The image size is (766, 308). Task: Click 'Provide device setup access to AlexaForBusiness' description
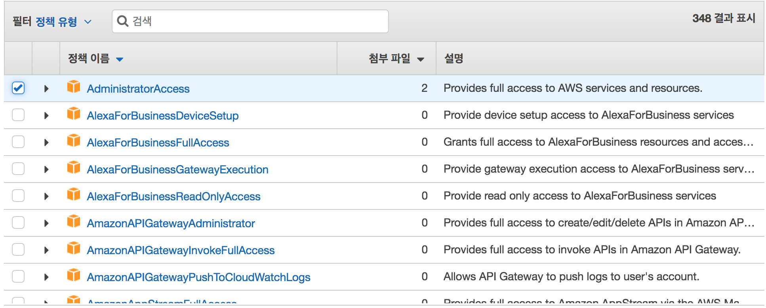click(589, 115)
